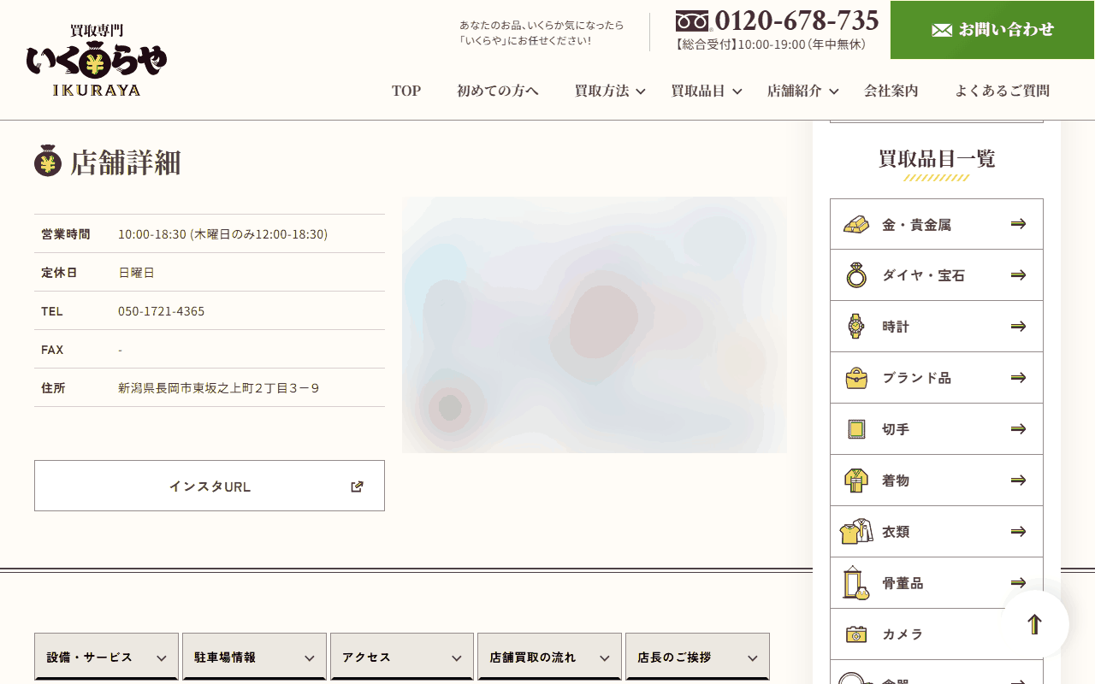Click the diamond ring icon for ダイヤ・宝石

856,275
